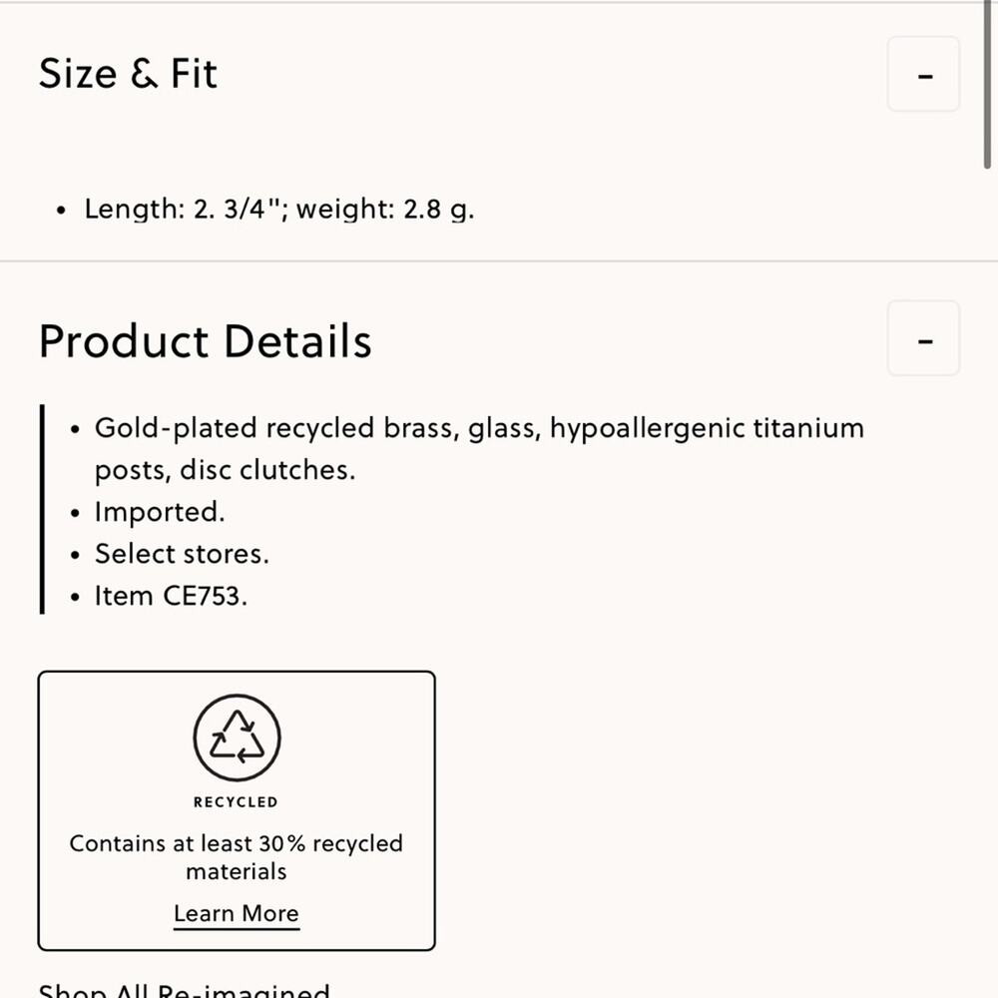The image size is (998, 998).
Task: Click the 30% recycled materials text
Action: 237,856
